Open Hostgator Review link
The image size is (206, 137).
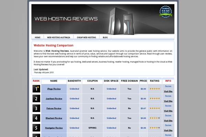point(54,128)
